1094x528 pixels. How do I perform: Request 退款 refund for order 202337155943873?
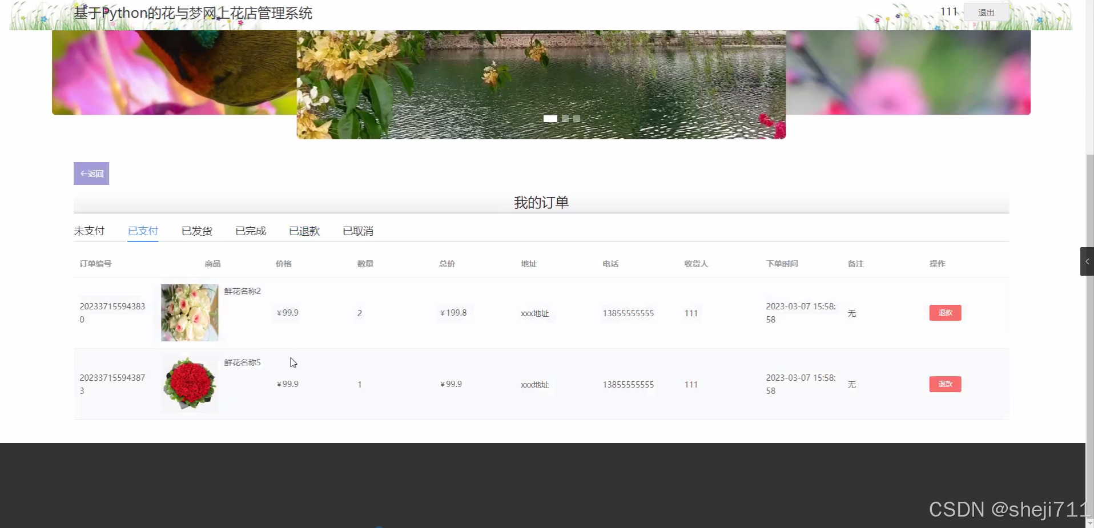[x=944, y=384]
